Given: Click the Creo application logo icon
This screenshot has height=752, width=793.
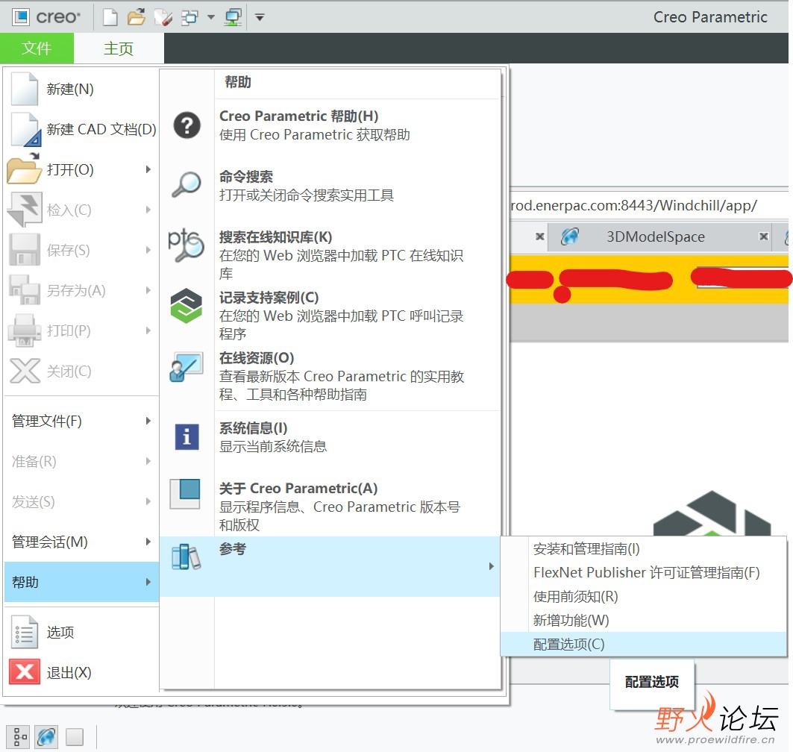Looking at the screenshot, I should [x=21, y=17].
